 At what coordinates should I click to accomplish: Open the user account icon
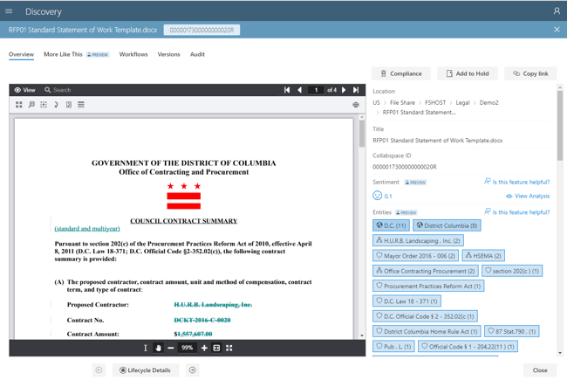557,11
